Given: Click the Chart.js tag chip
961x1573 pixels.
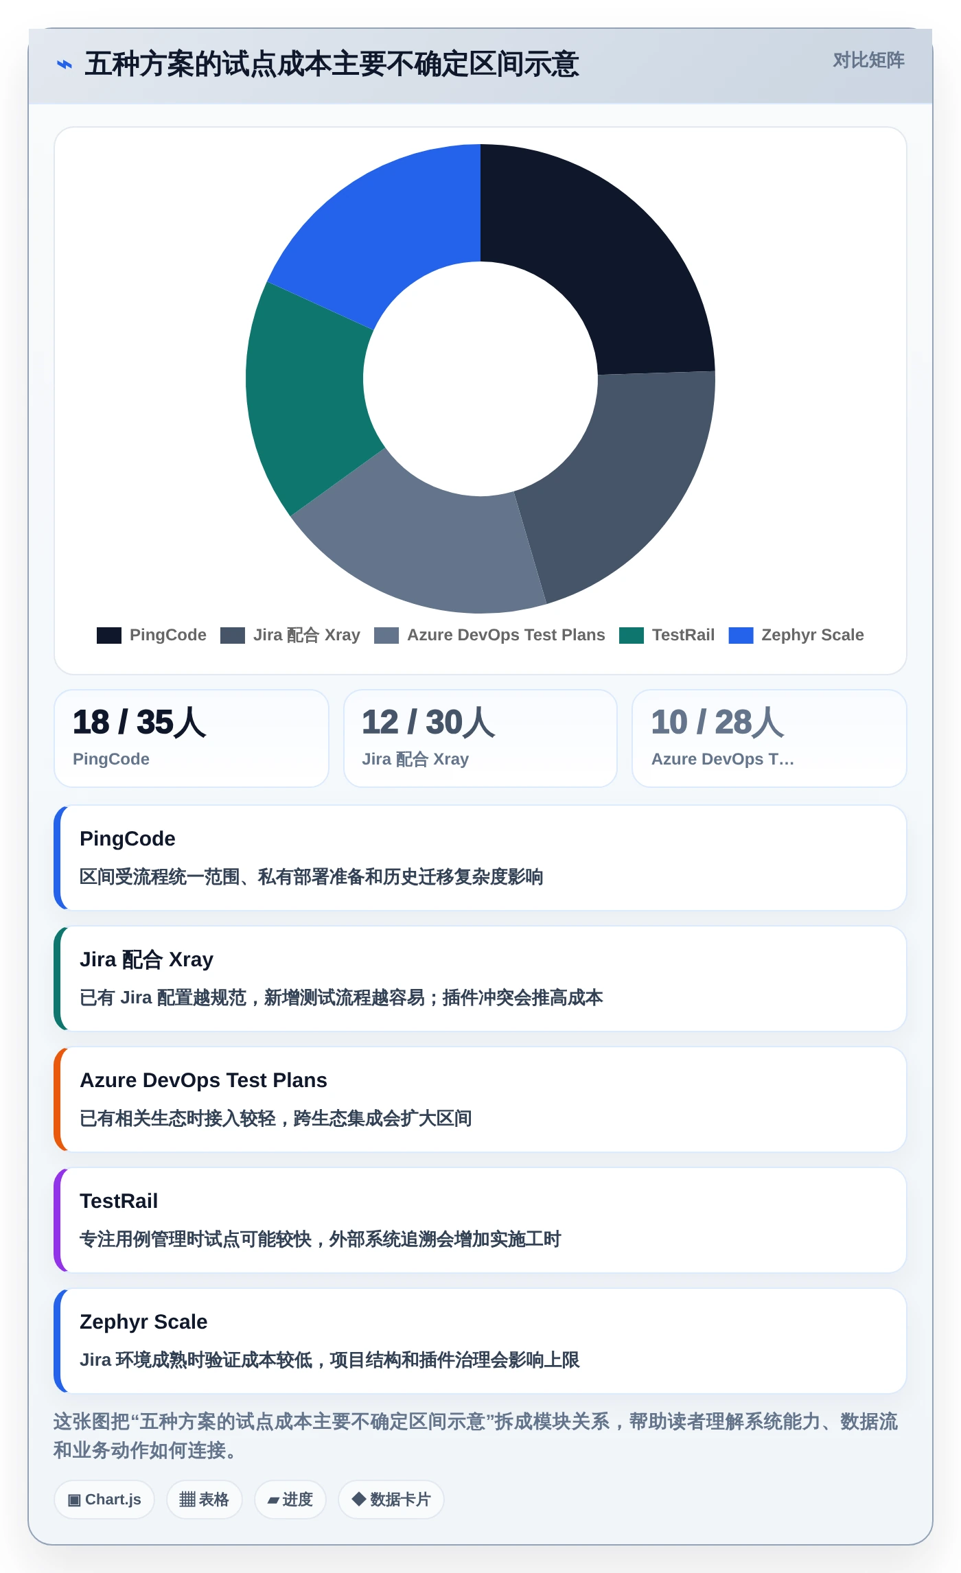Looking at the screenshot, I should [x=104, y=1500].
